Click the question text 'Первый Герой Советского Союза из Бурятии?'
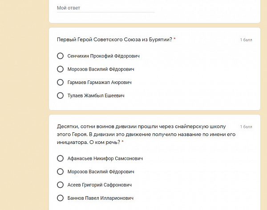 pyautogui.click(x=114, y=40)
